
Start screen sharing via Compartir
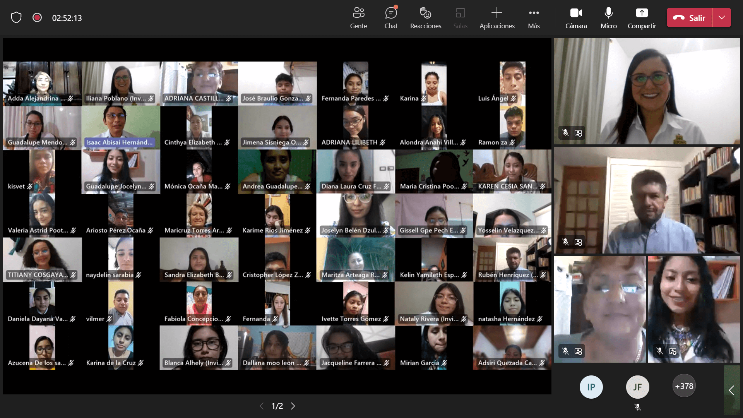click(642, 17)
